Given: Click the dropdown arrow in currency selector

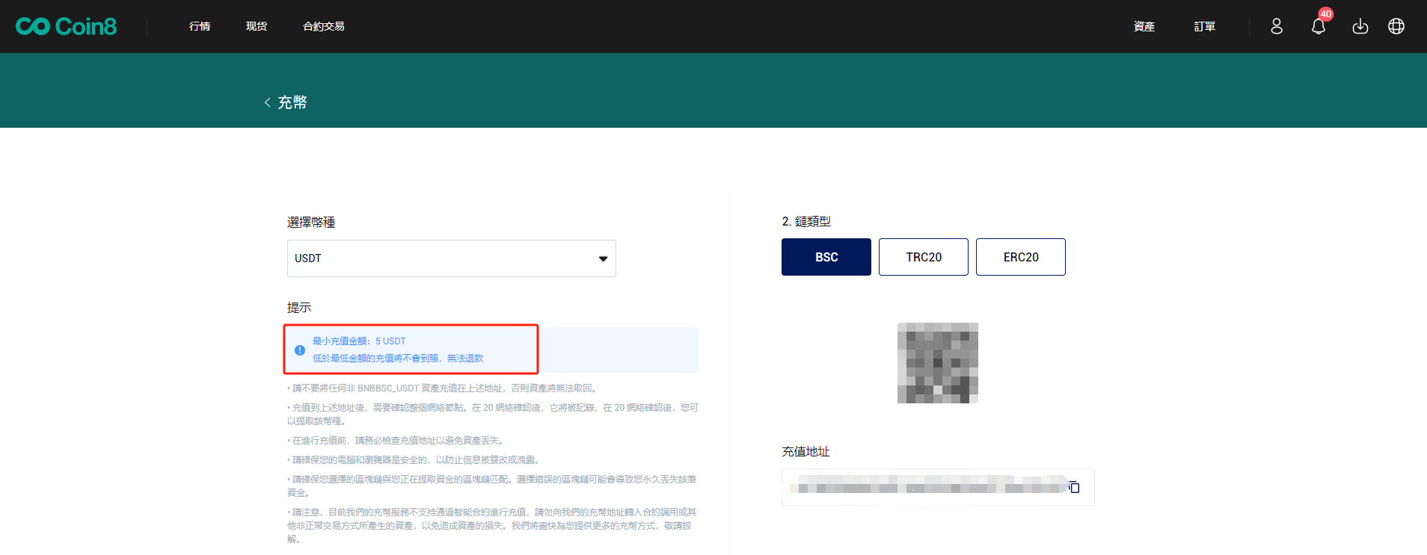Looking at the screenshot, I should coord(603,258).
